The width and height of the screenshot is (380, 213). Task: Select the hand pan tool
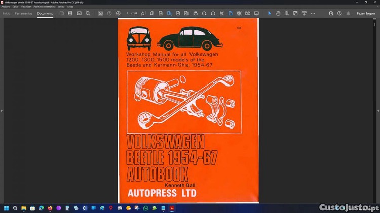278,13
